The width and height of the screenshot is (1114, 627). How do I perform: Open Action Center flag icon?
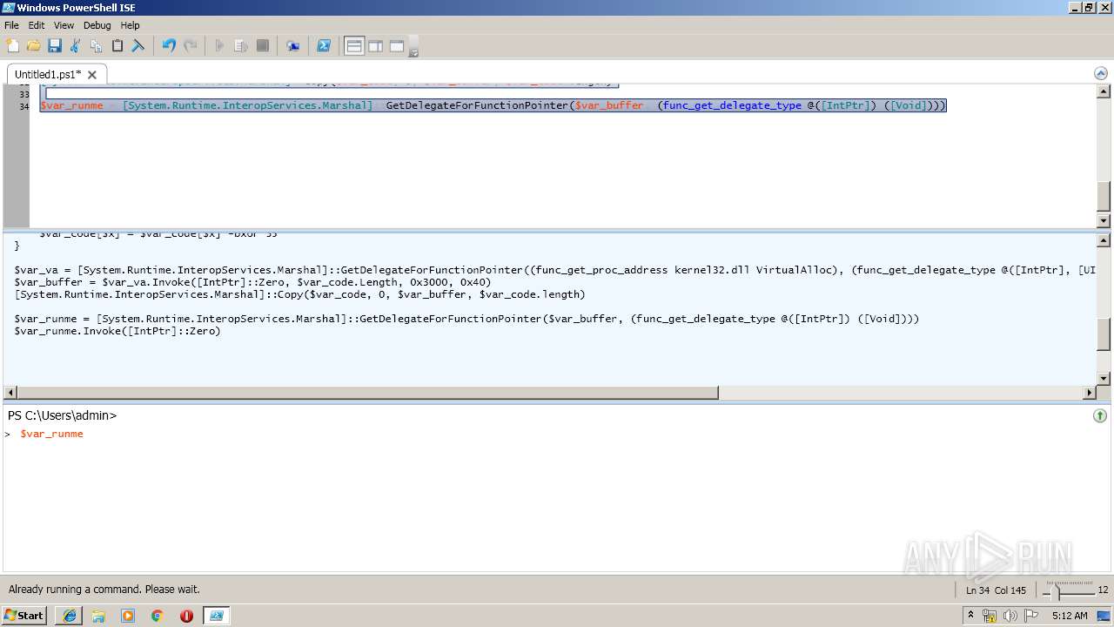[1030, 616]
